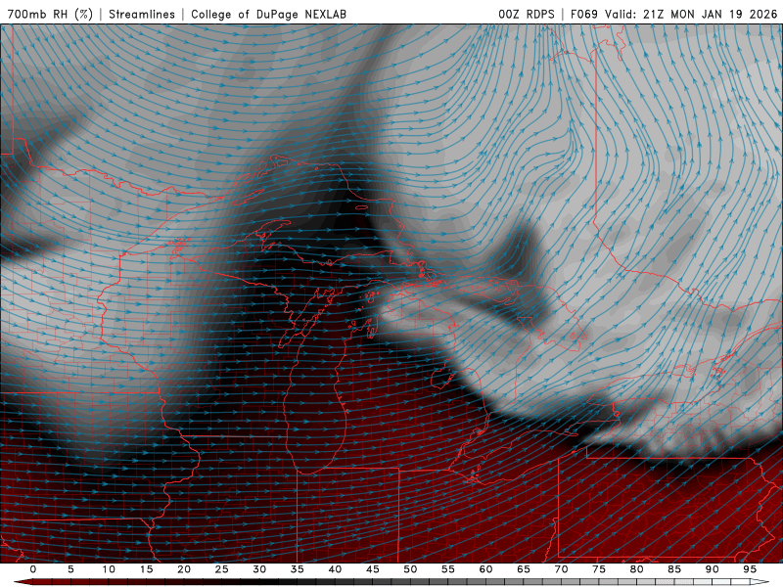The image size is (783, 587).
Task: Click the colorbar label "20"
Action: pyautogui.click(x=184, y=569)
